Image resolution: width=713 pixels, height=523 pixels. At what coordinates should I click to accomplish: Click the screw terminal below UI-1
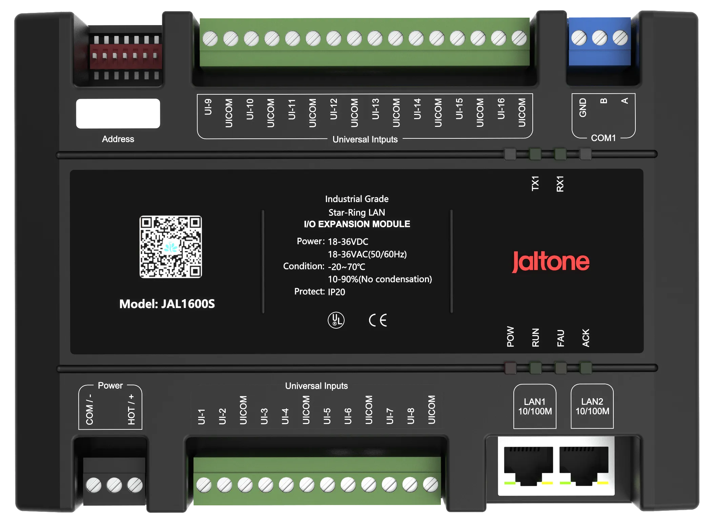204,485
